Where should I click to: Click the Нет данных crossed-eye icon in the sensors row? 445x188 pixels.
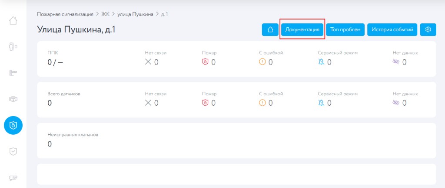pos(395,103)
